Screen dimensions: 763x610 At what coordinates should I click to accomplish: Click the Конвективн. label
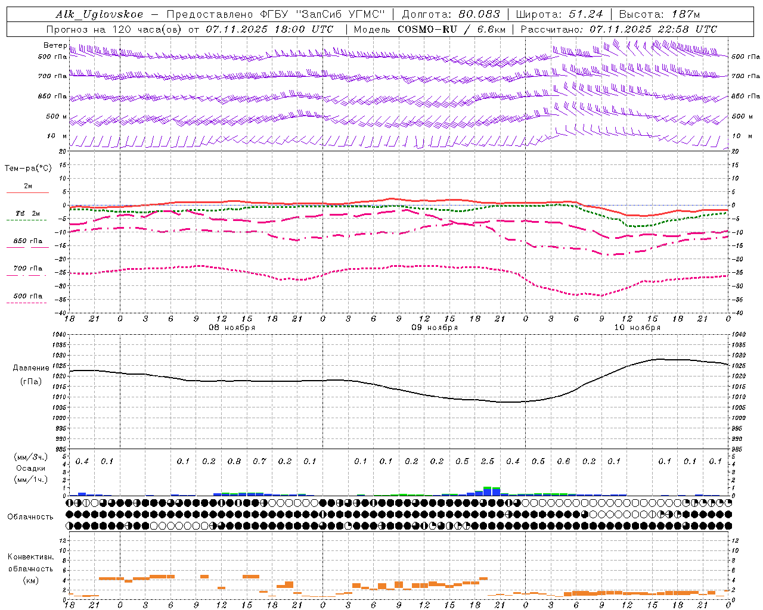30,557
